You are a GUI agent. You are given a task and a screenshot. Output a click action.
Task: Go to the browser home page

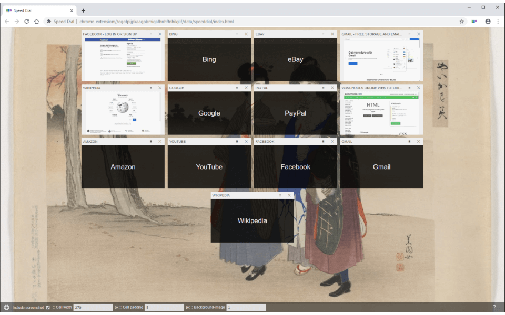[x=36, y=22]
